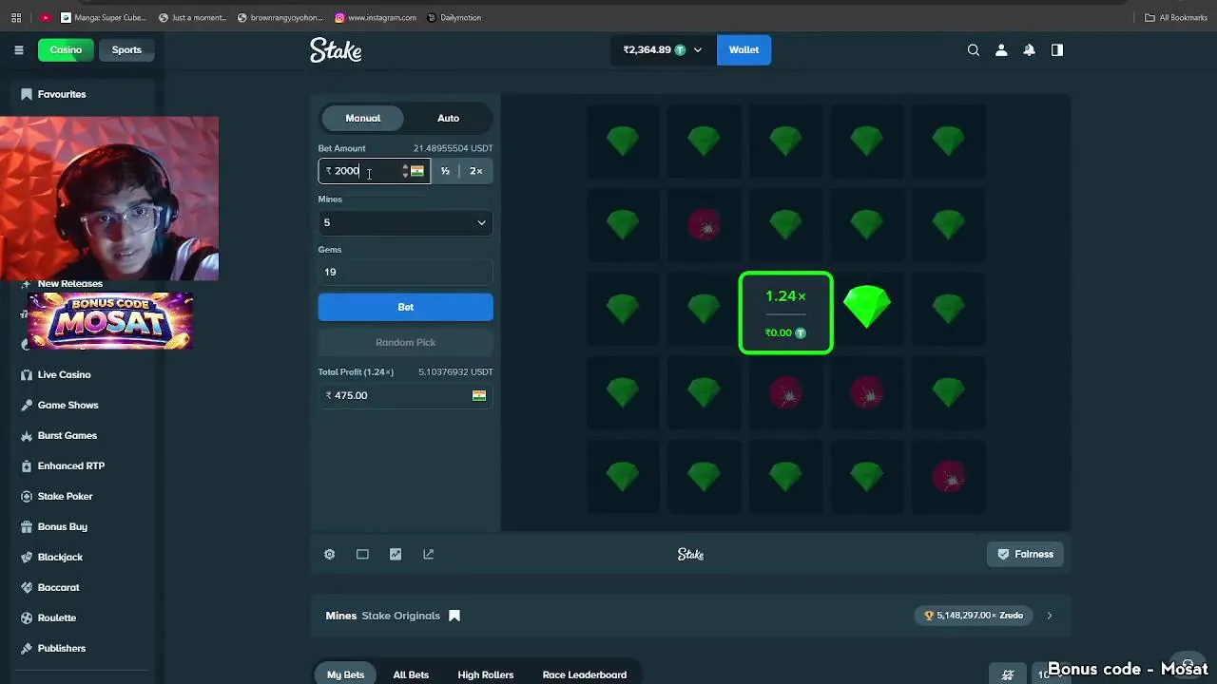Toggle the right sidebar panel icon

click(1056, 50)
